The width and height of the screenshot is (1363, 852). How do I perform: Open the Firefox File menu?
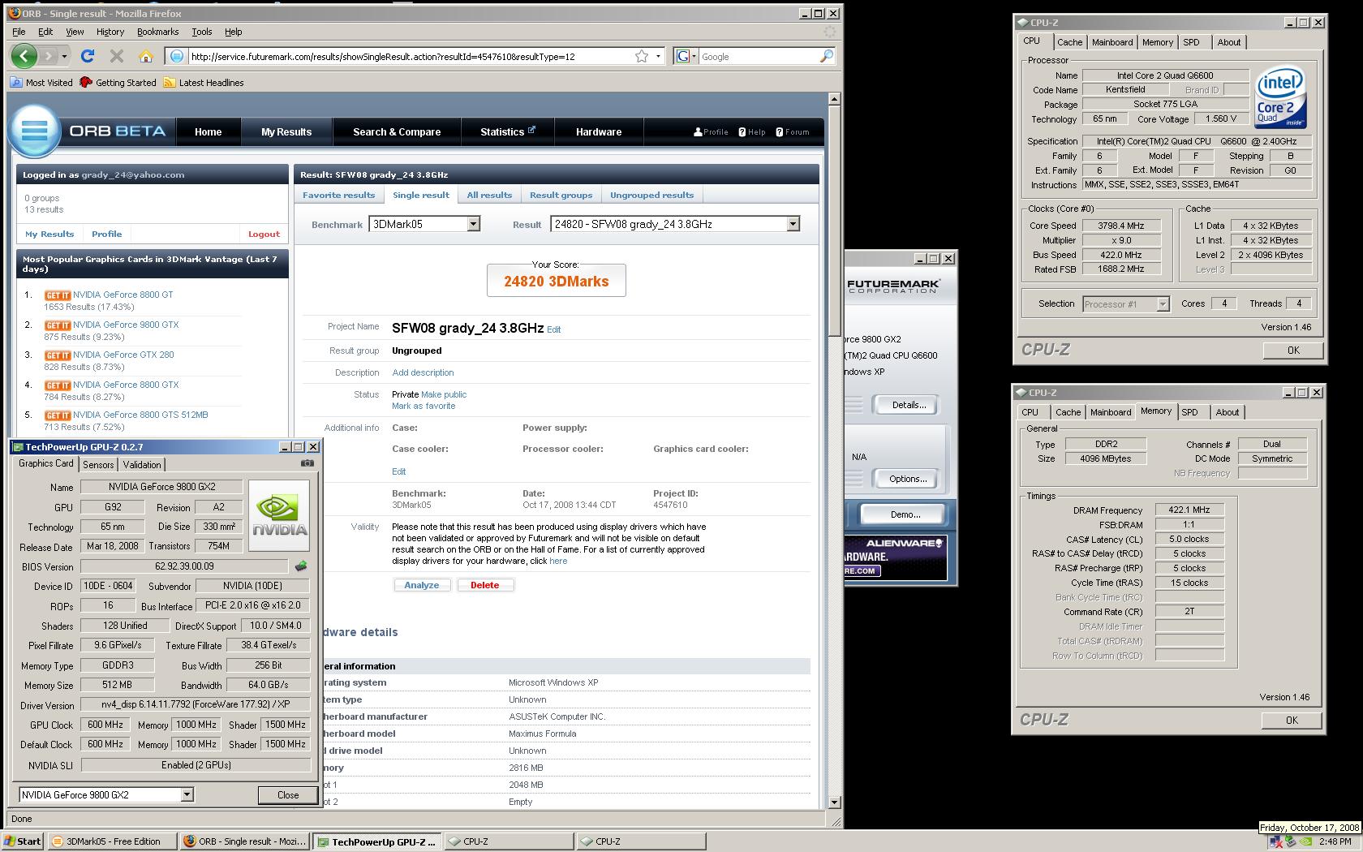click(19, 32)
